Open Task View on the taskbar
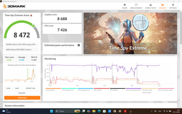Viewport: 182px width, 114px height. [83, 111]
